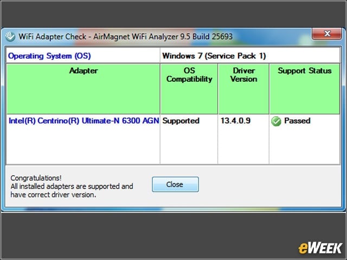Click the Driver Version column header
The width and height of the screenshot is (347, 260).
(x=243, y=89)
